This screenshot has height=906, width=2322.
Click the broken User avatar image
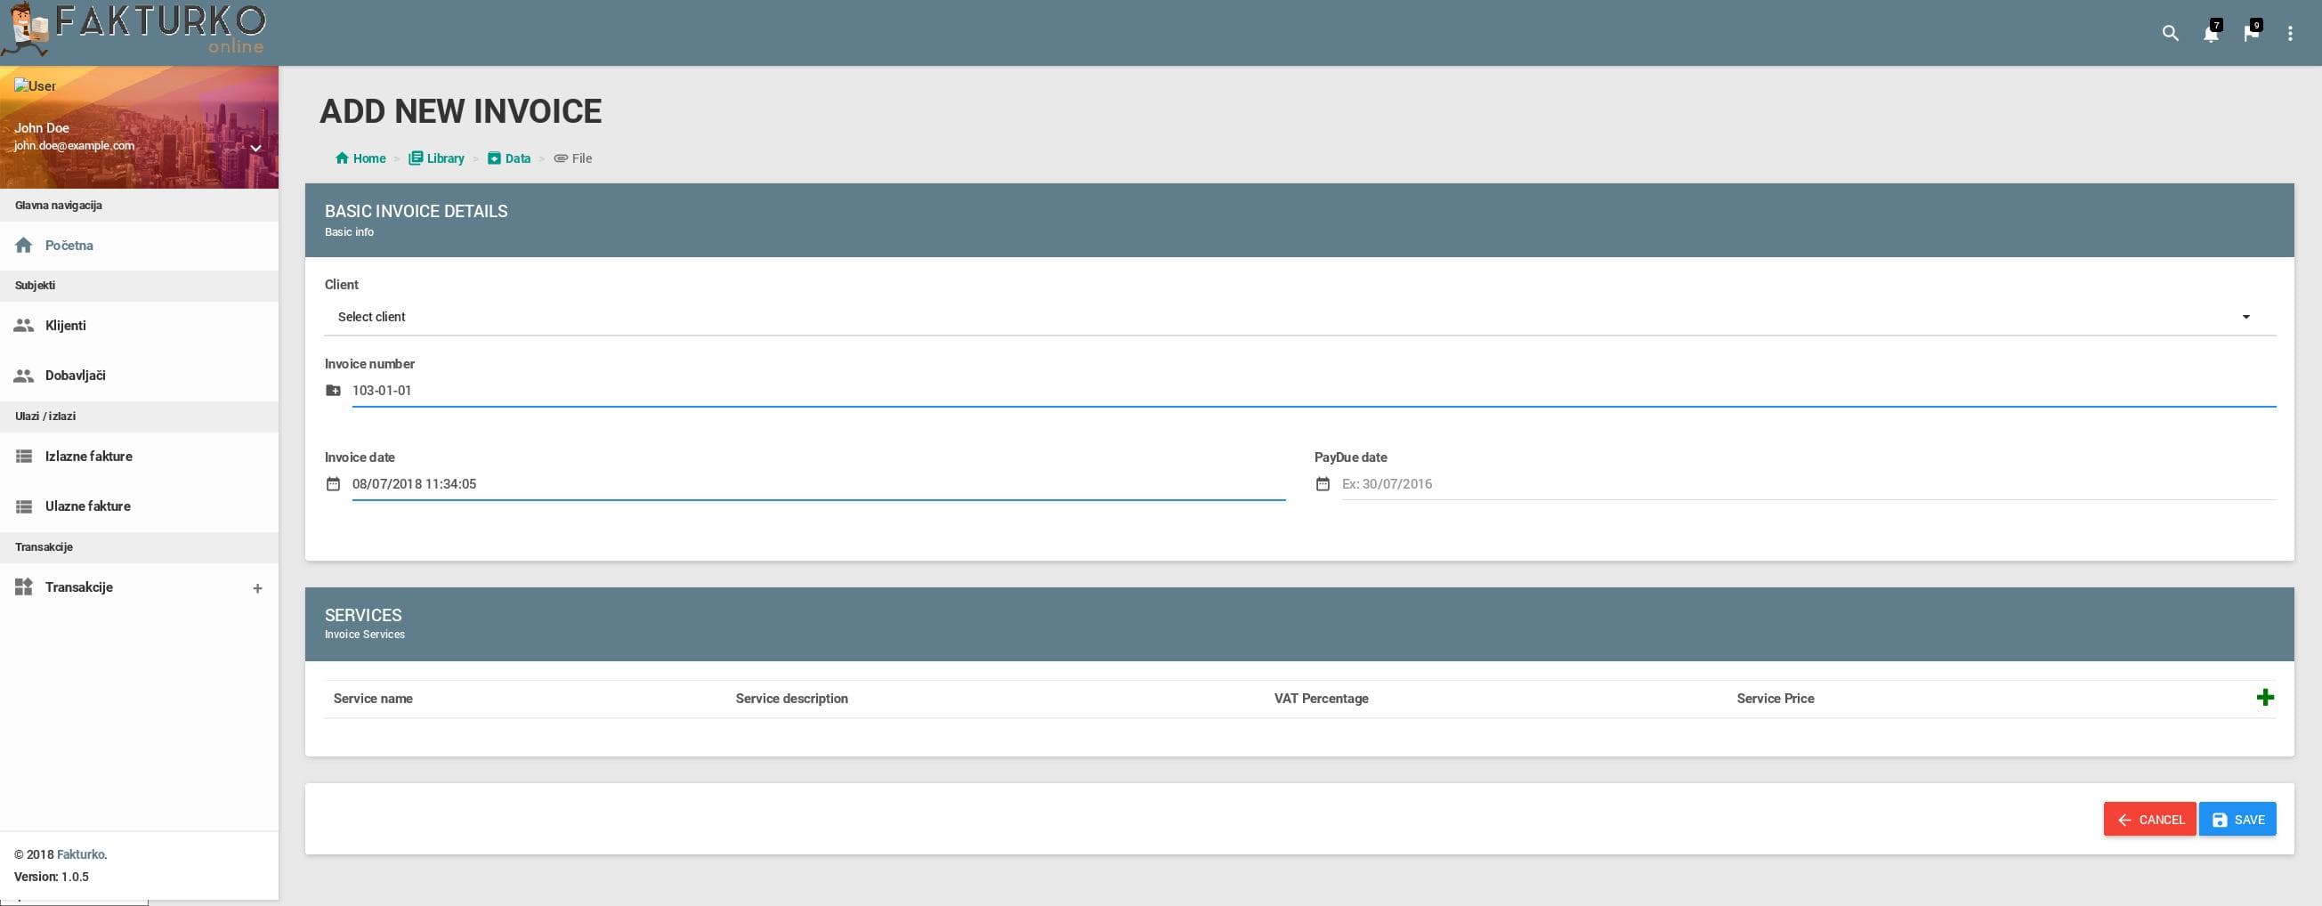coord(35,85)
